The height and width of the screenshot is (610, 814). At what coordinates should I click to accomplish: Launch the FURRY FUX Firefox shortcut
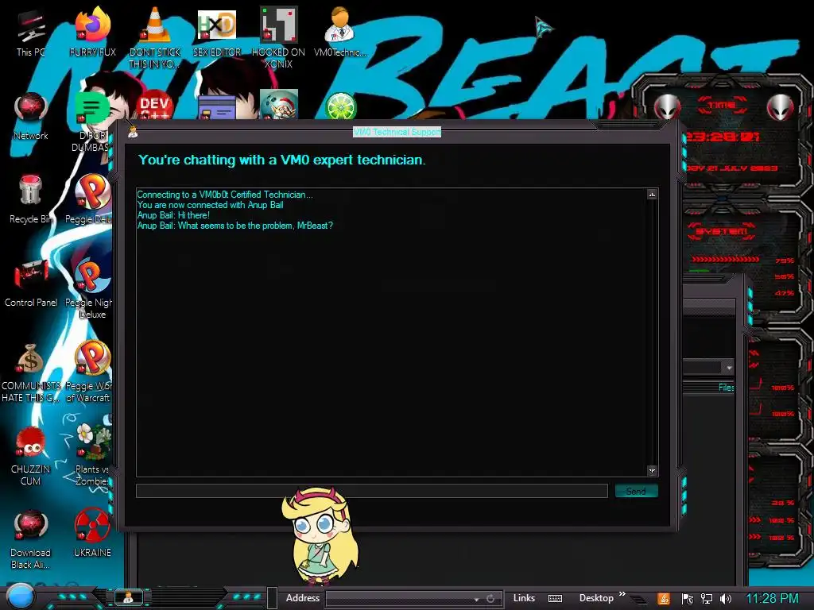coord(92,31)
